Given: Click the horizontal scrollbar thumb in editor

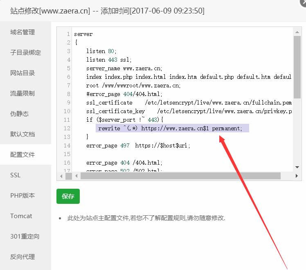Looking at the screenshot, I should (180, 176).
